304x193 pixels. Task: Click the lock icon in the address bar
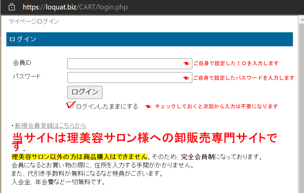click(x=12, y=7)
